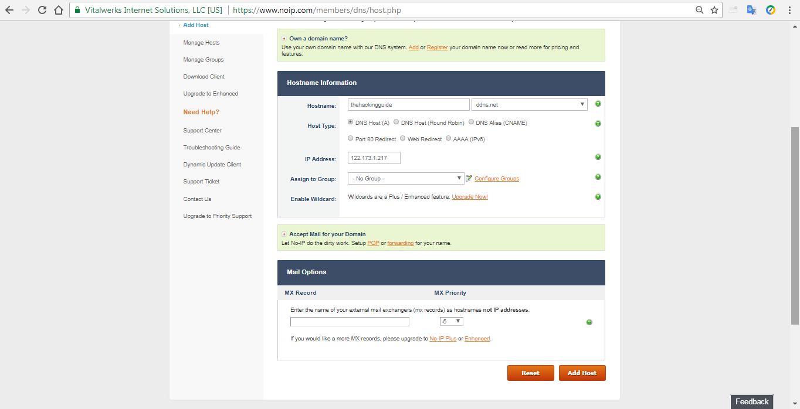Open Add Host in sidebar

coord(196,25)
